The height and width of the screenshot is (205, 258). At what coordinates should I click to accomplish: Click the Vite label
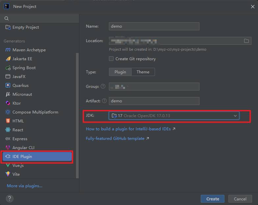coord(16,174)
